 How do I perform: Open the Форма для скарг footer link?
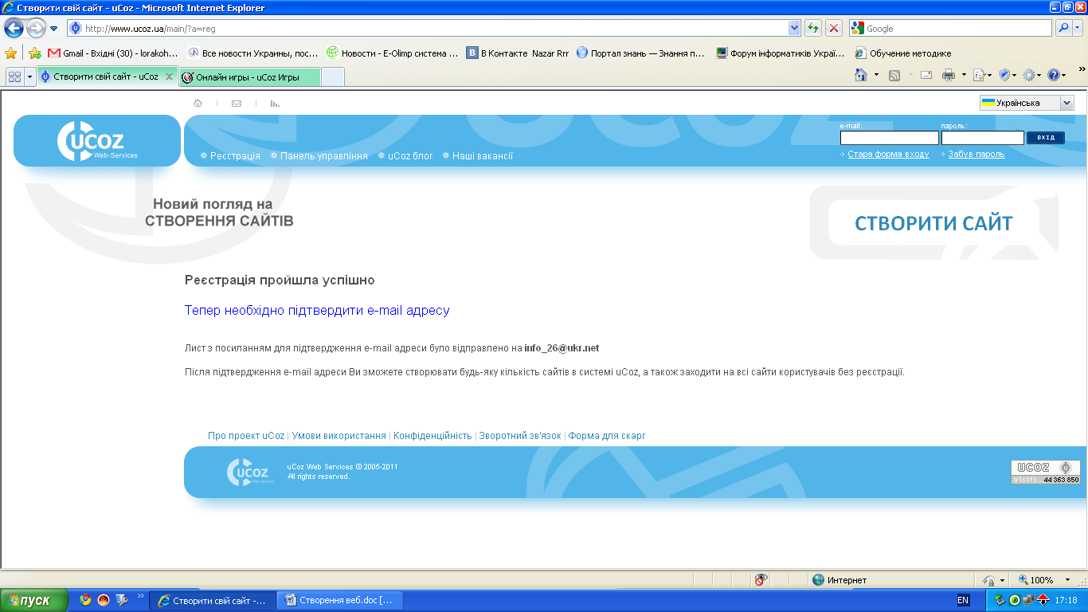pos(606,436)
